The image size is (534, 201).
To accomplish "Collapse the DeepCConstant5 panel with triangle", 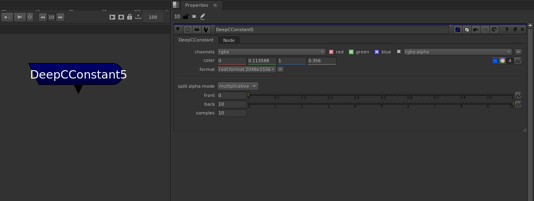I will [178, 30].
